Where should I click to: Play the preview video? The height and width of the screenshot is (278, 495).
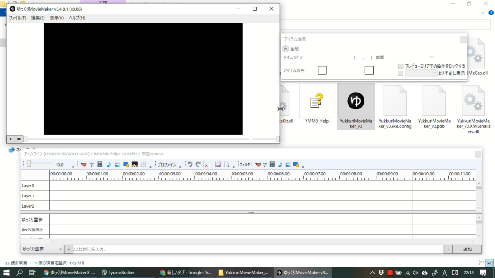(x=11, y=139)
